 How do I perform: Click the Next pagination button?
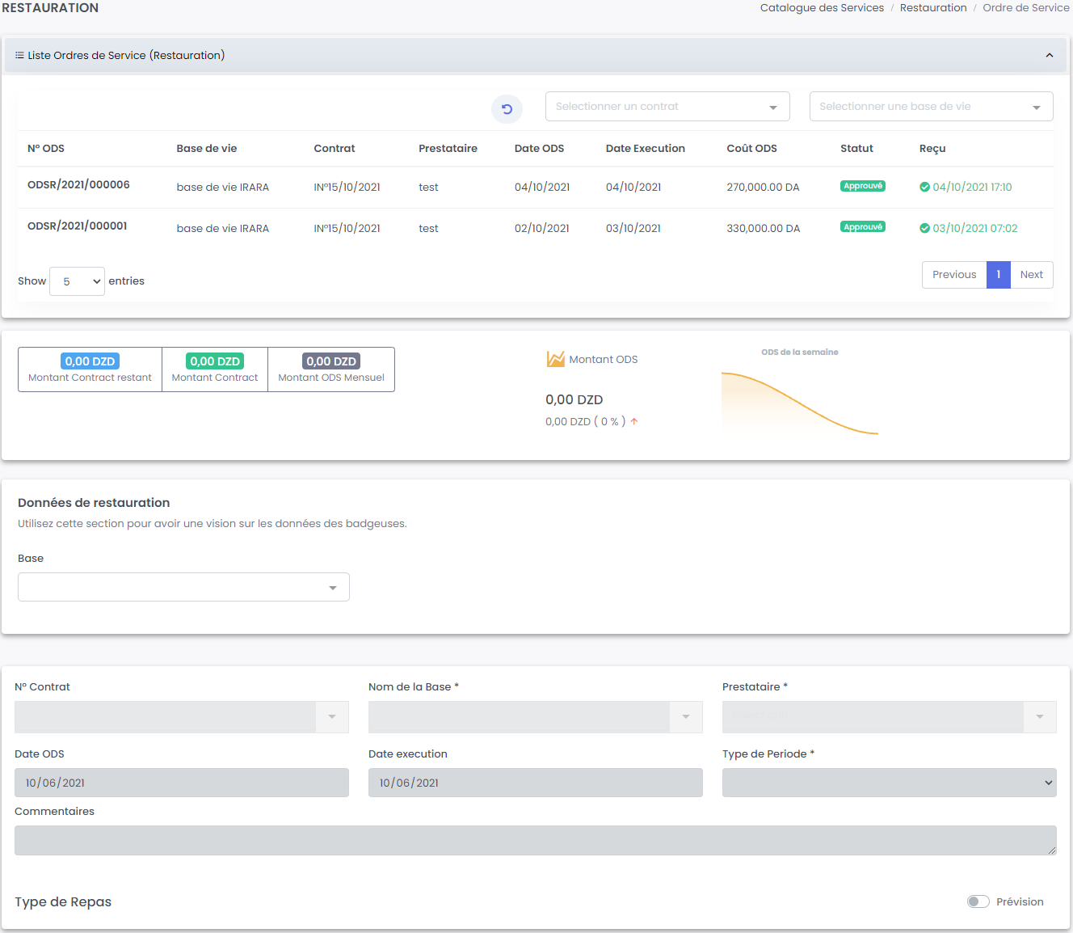pyautogui.click(x=1031, y=275)
